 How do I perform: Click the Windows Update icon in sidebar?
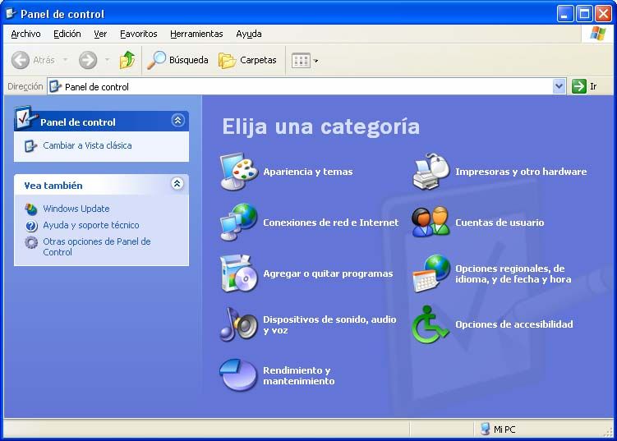point(31,209)
